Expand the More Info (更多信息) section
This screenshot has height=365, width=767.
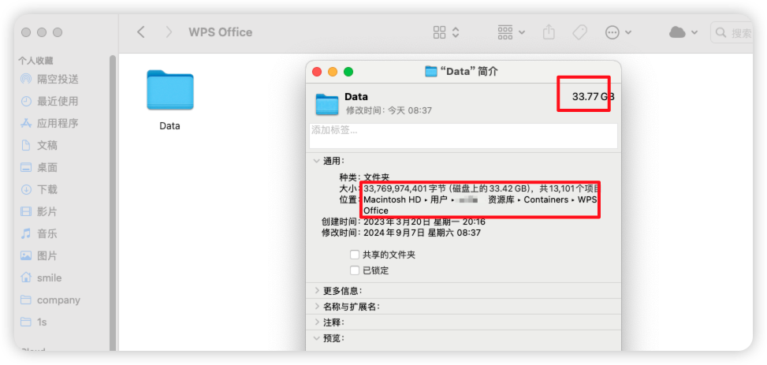pos(317,291)
